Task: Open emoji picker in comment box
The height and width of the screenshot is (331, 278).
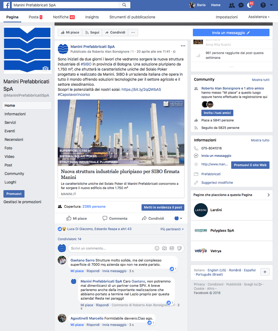Action: click(x=157, y=248)
